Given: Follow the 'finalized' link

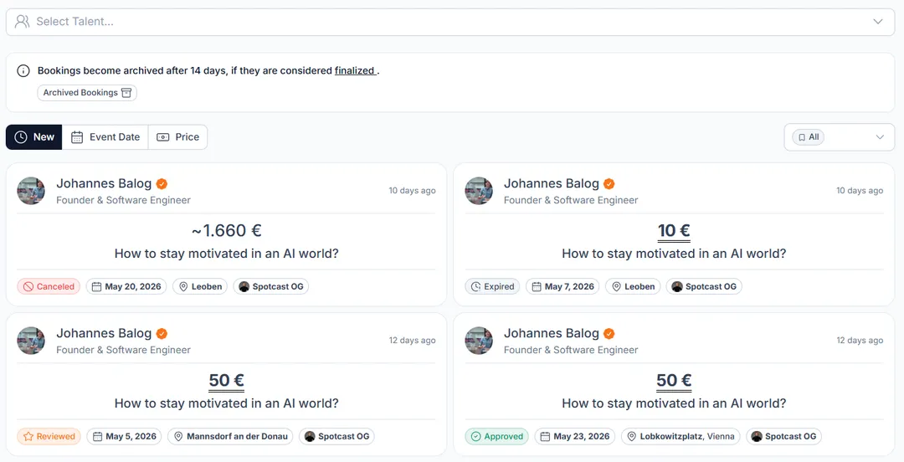Looking at the screenshot, I should coord(355,70).
